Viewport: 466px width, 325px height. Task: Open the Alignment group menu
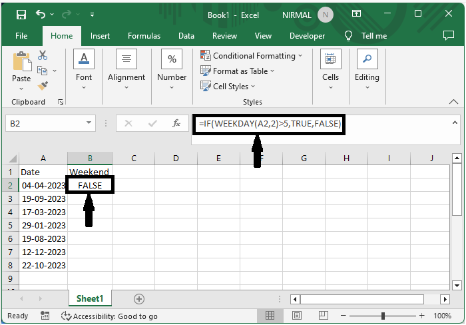point(126,69)
